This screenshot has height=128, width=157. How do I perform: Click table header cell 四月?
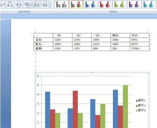coord(120,35)
